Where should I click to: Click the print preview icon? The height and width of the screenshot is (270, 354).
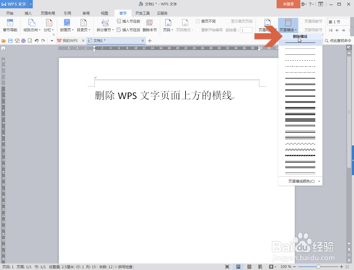[x=30, y=41]
